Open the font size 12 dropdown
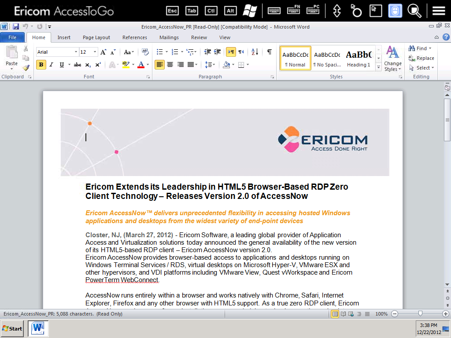The height and width of the screenshot is (338, 451). coord(95,52)
